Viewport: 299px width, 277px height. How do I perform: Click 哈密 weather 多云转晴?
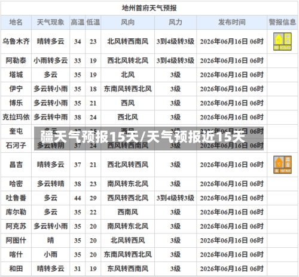[x=50, y=184]
